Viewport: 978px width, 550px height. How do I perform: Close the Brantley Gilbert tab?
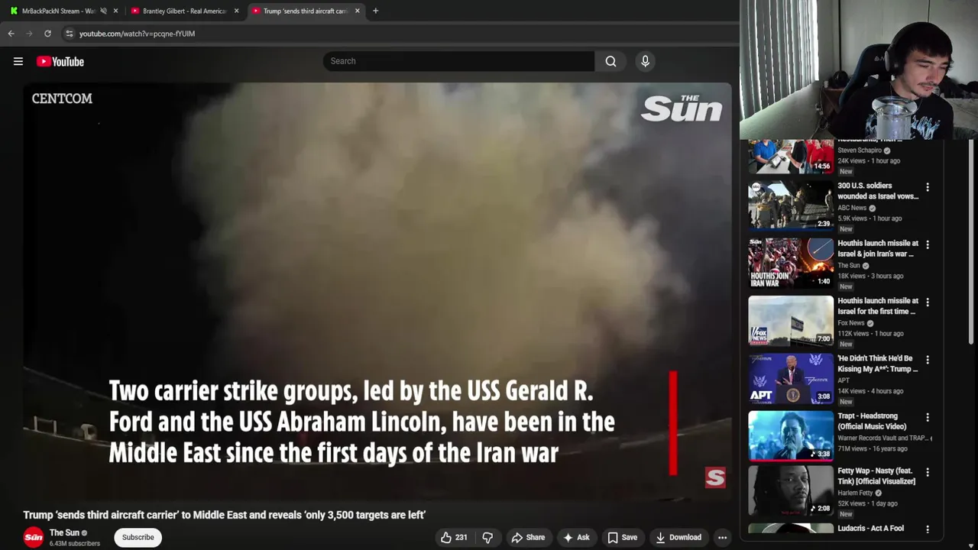[236, 11]
